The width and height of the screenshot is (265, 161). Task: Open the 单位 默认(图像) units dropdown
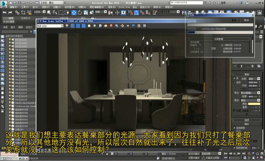click(x=250, y=93)
